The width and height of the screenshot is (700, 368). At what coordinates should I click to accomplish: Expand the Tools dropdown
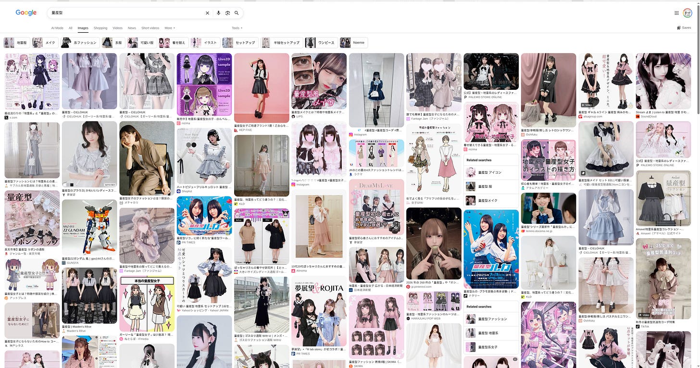point(237,28)
